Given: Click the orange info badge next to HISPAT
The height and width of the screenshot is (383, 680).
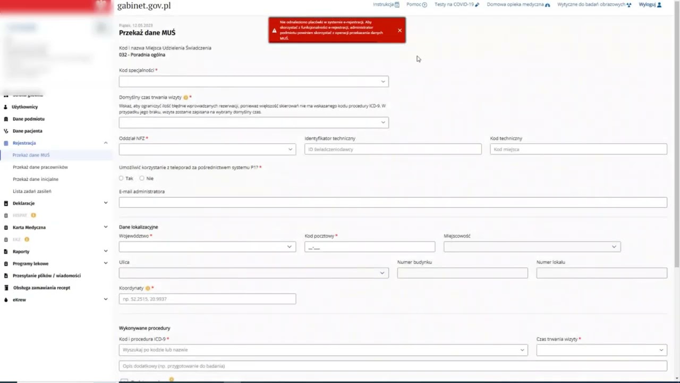Looking at the screenshot, I should click(33, 215).
